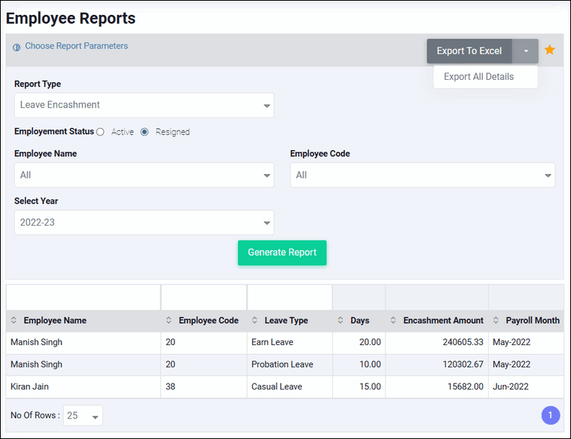
Task: Choose Export All Details menu option
Action: pos(479,76)
